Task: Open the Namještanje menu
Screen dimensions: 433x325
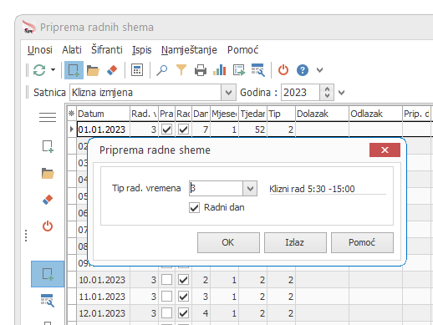Action: [x=189, y=50]
